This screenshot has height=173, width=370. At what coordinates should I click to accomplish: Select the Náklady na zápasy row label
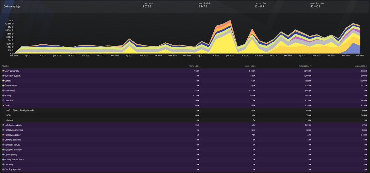pyautogui.click(x=13, y=135)
